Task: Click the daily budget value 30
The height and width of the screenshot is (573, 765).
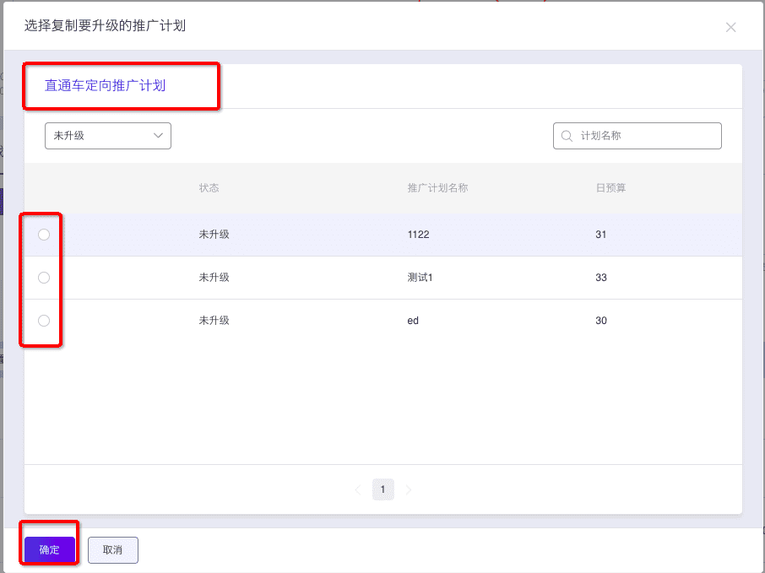Action: (x=600, y=321)
